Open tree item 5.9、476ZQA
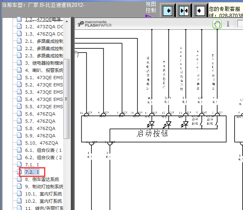The width and height of the screenshot is (243, 210). pos(40,136)
